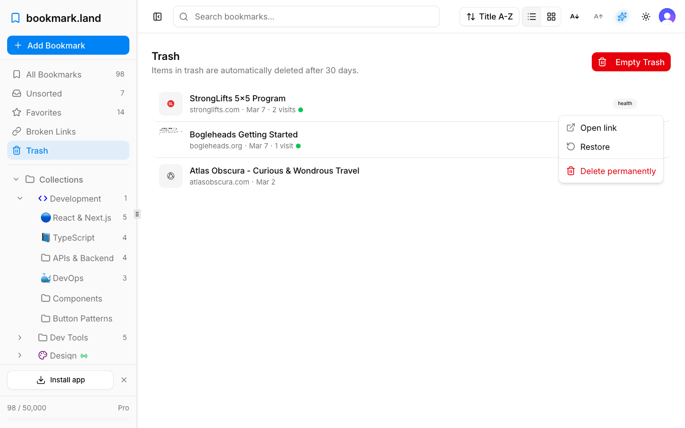Select the Development collection
Viewport: 685px width, 428px height.
(x=75, y=198)
